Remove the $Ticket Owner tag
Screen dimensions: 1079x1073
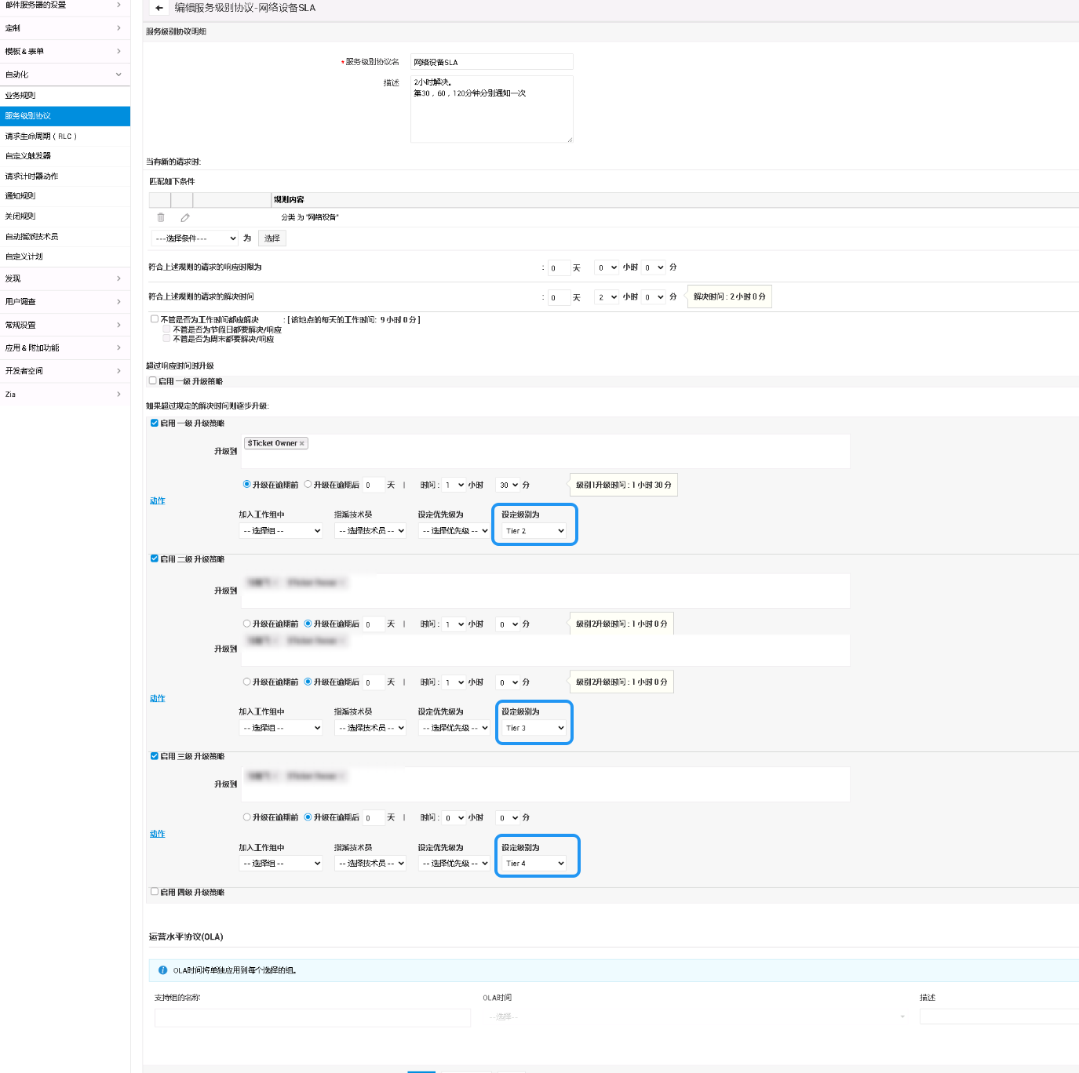(302, 444)
